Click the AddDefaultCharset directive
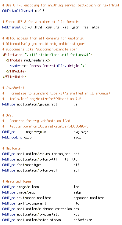 pyautogui.click(x=18, y=11)
